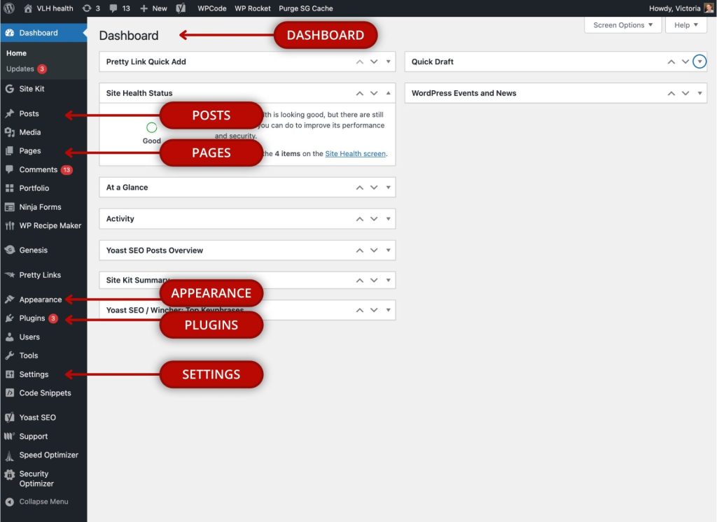717x522 pixels.
Task: Expand the At a Glance panel
Action: coord(388,188)
